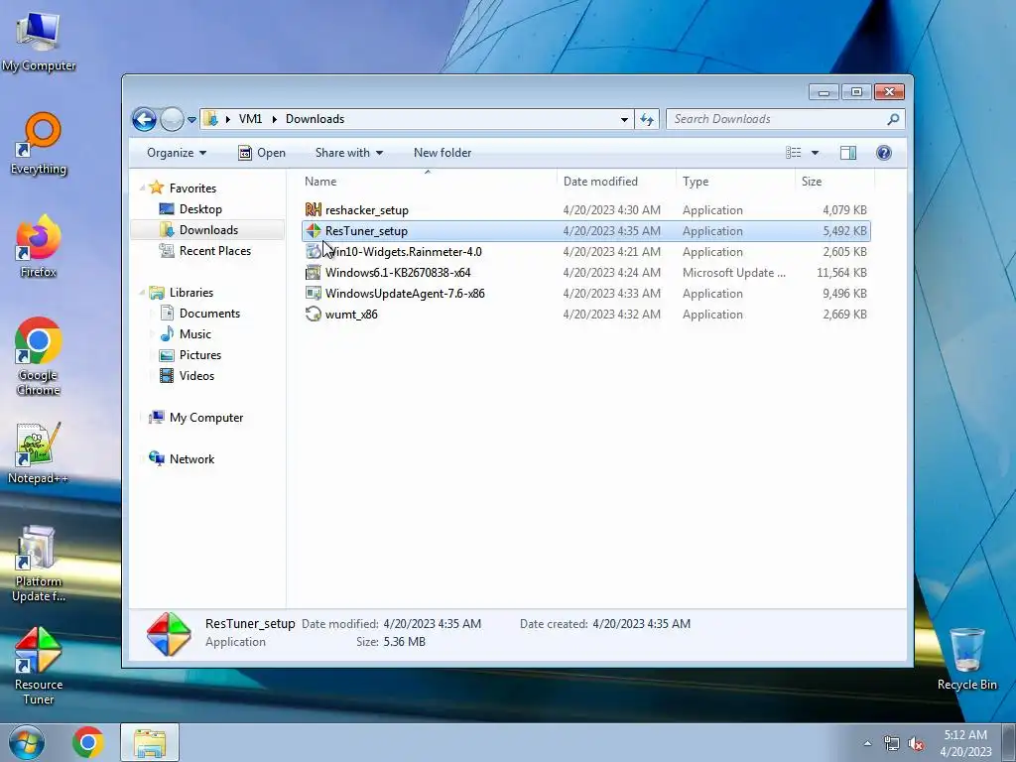Select the Platform Update desktop shortcut
The height and width of the screenshot is (762, 1016).
39,564
